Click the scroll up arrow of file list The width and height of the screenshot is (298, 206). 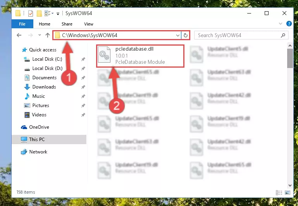click(290, 46)
